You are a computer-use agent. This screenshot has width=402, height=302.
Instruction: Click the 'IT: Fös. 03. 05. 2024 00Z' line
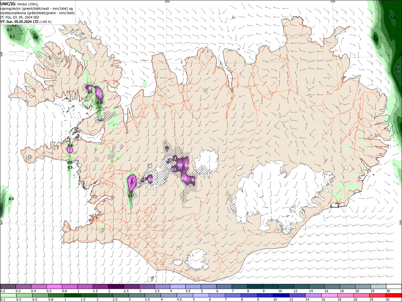point(20,17)
